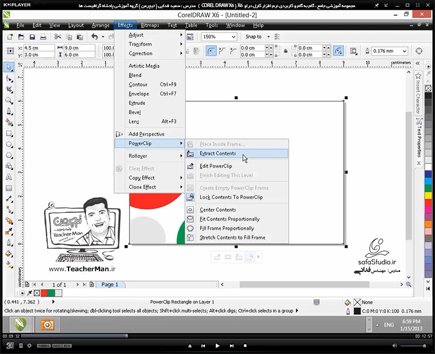Click the Center Contents icon
The width and height of the screenshot is (435, 354).
click(x=190, y=210)
